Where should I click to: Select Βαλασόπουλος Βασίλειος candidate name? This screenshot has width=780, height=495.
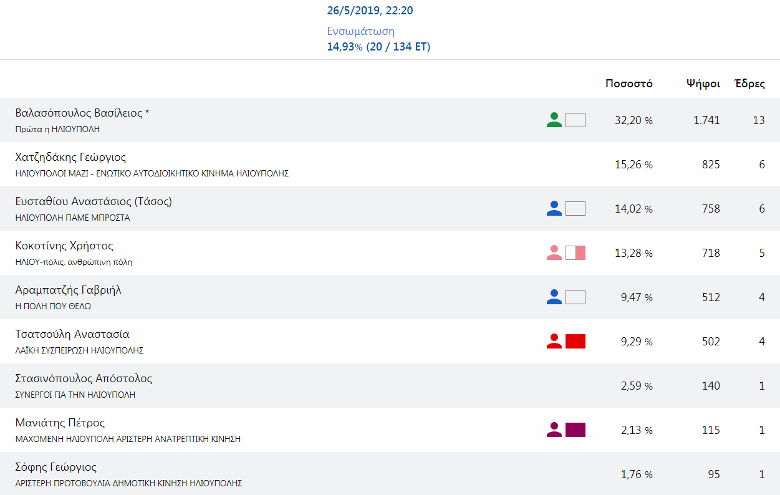tap(82, 113)
